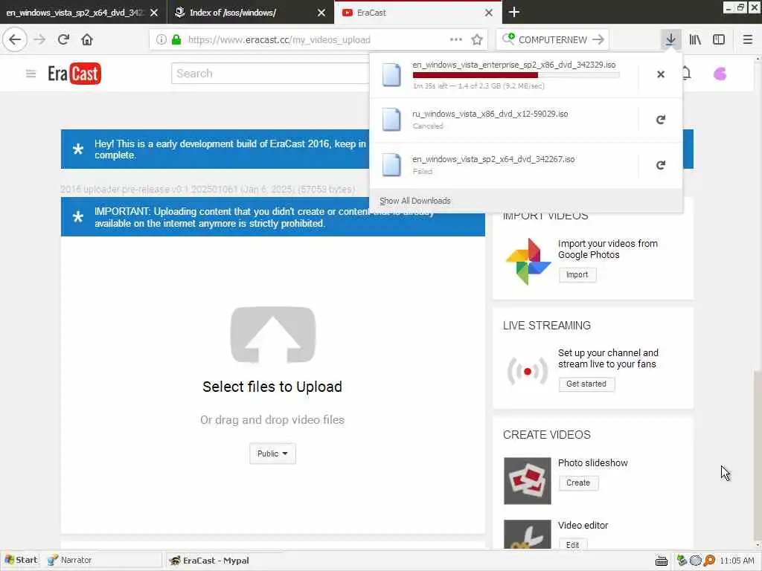This screenshot has height=571, width=762.
Task: Open the Windows Start menu
Action: 21,560
